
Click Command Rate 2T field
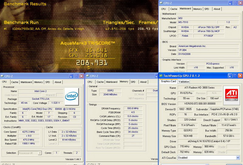[133, 136]
